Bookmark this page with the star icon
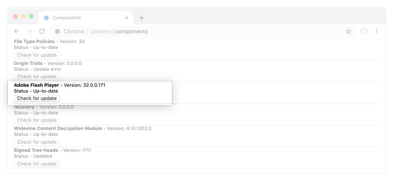 [x=348, y=31]
